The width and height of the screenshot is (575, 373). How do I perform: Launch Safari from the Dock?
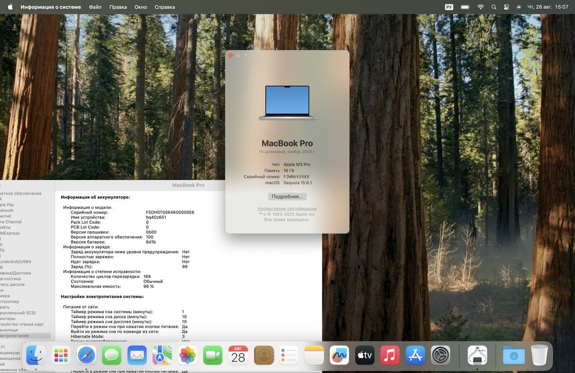(x=86, y=355)
